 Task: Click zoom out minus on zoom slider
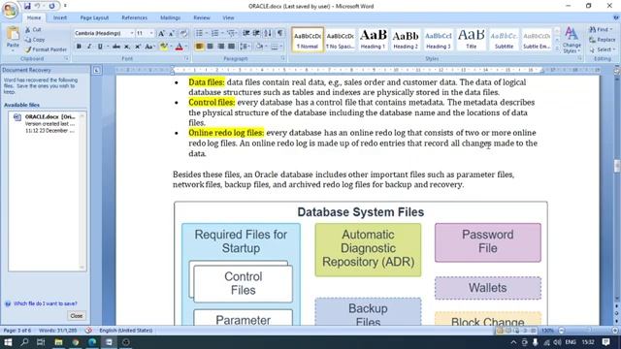pyautogui.click(x=561, y=331)
